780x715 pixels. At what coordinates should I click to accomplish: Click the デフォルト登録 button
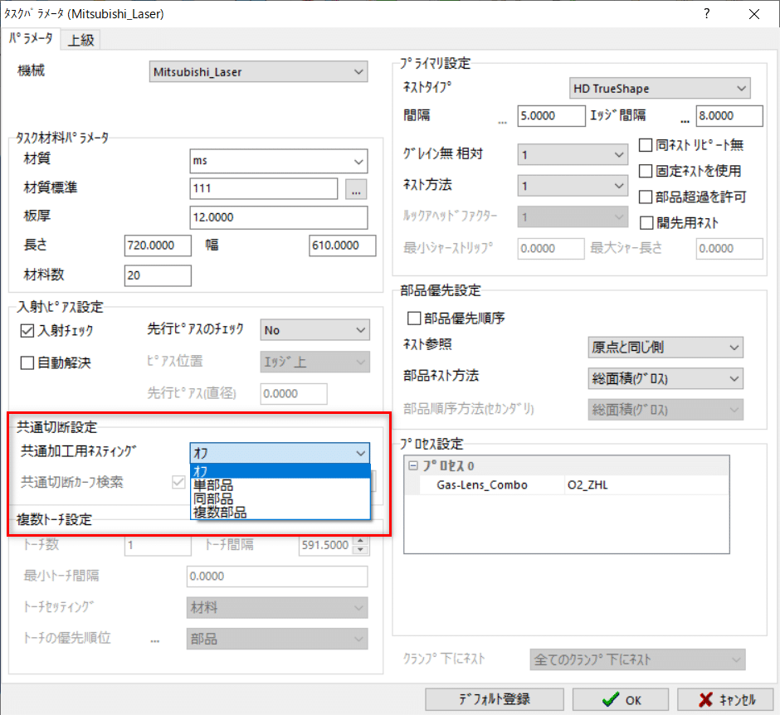point(495,699)
